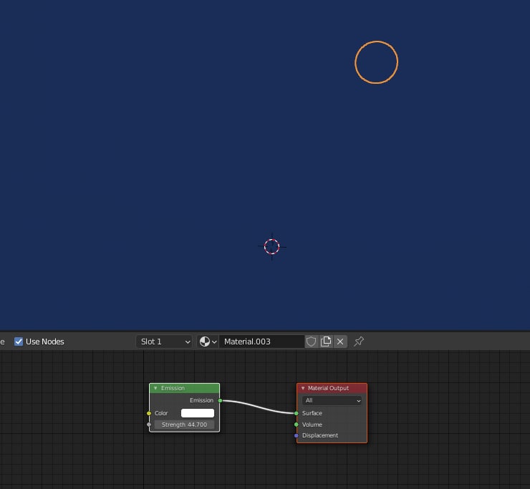Toggle fake user shield icon
Viewport: 530px width, 489px height.
(311, 342)
